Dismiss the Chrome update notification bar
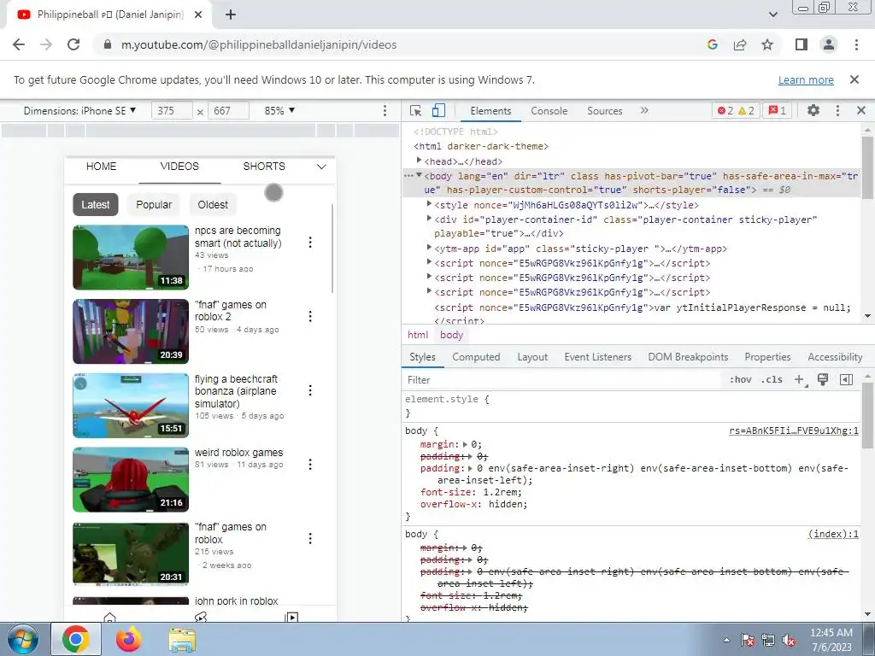This screenshot has width=875, height=656. (854, 79)
